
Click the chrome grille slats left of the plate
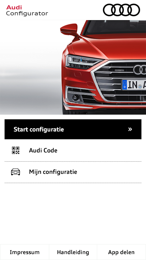109,81
